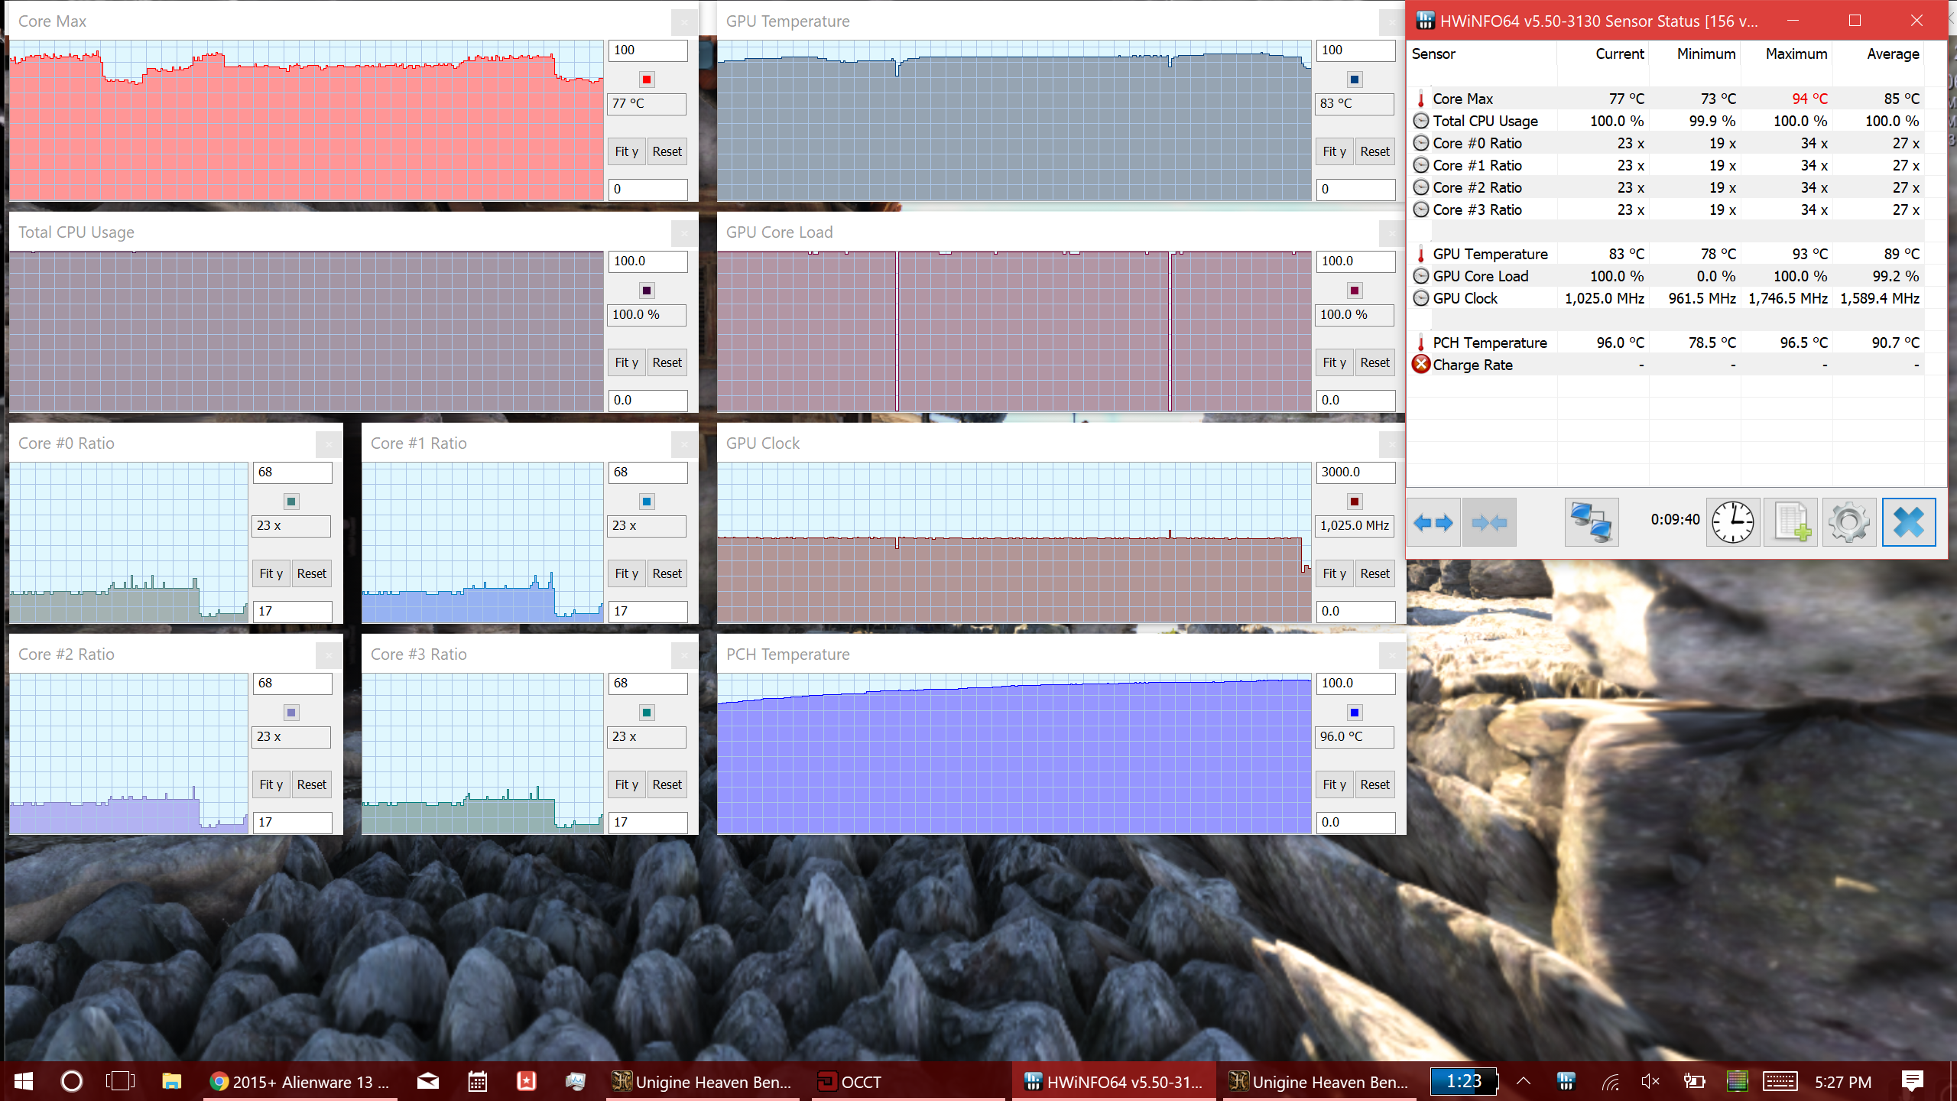The image size is (1957, 1101).
Task: Click the GPU Temperature blue color swatch
Action: (x=1355, y=80)
